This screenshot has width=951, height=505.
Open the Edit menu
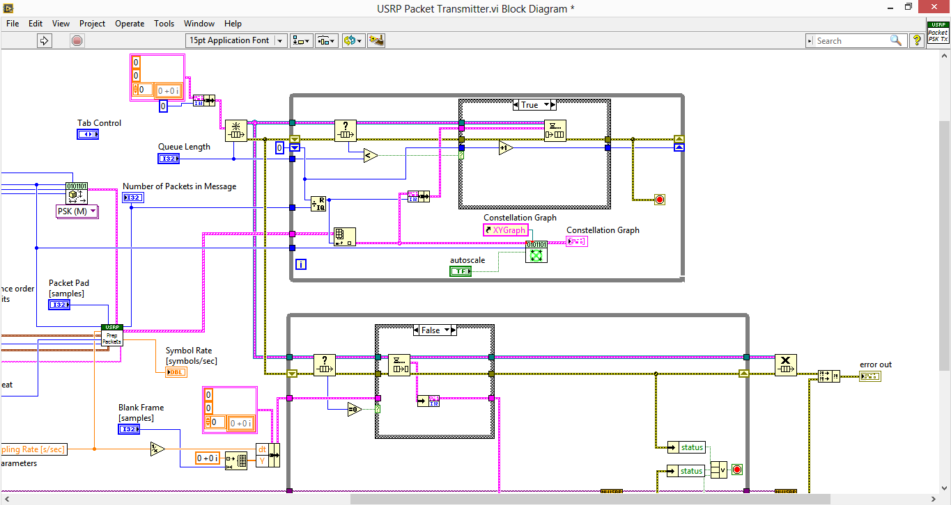pos(36,23)
